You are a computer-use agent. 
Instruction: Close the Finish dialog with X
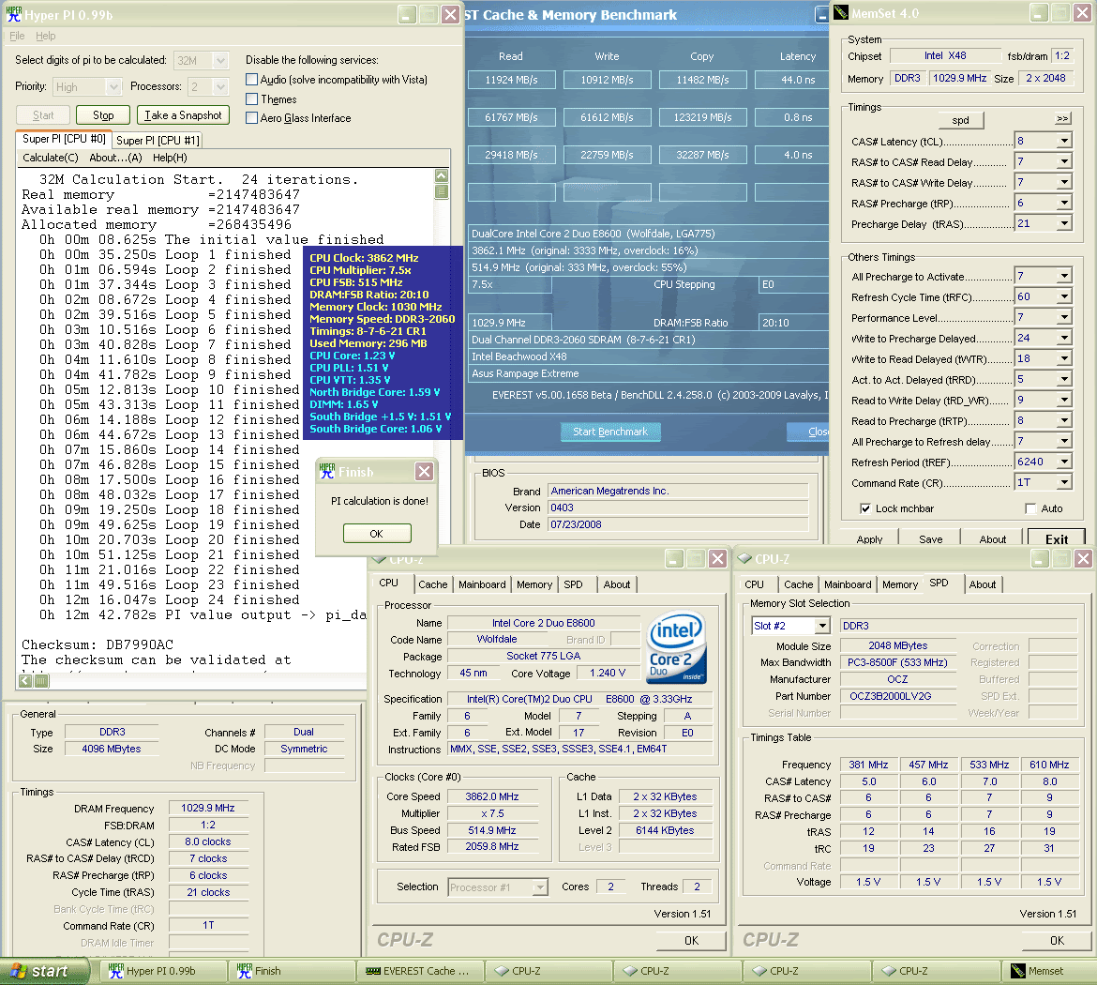(424, 471)
